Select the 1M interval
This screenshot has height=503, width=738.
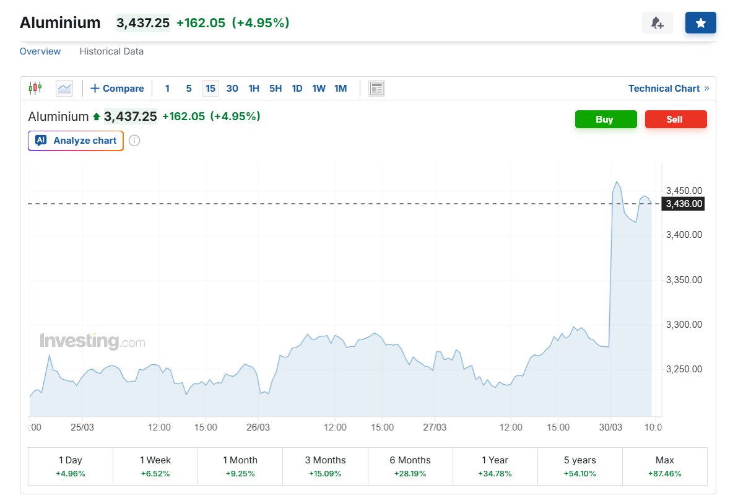(341, 88)
